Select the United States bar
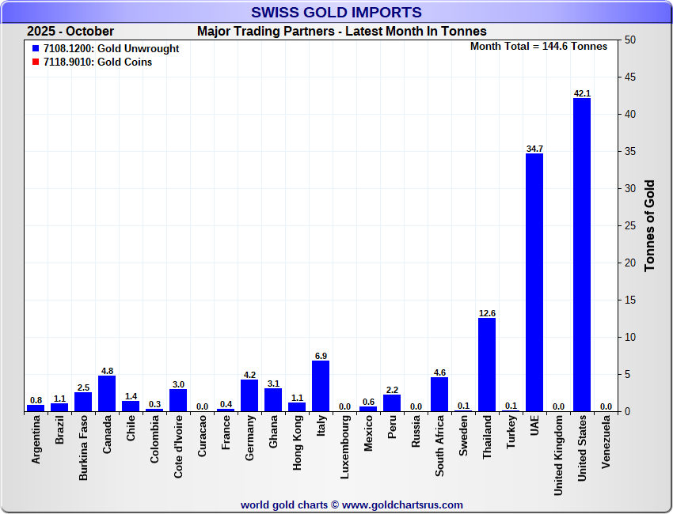Image resolution: width=673 pixels, height=514 pixels. pos(582,255)
